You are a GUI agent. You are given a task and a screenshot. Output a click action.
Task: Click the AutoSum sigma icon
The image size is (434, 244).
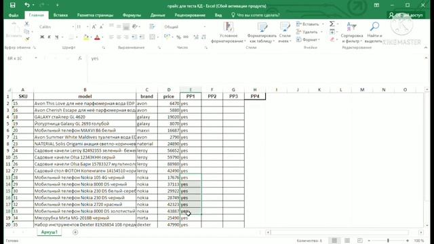pos(332,24)
